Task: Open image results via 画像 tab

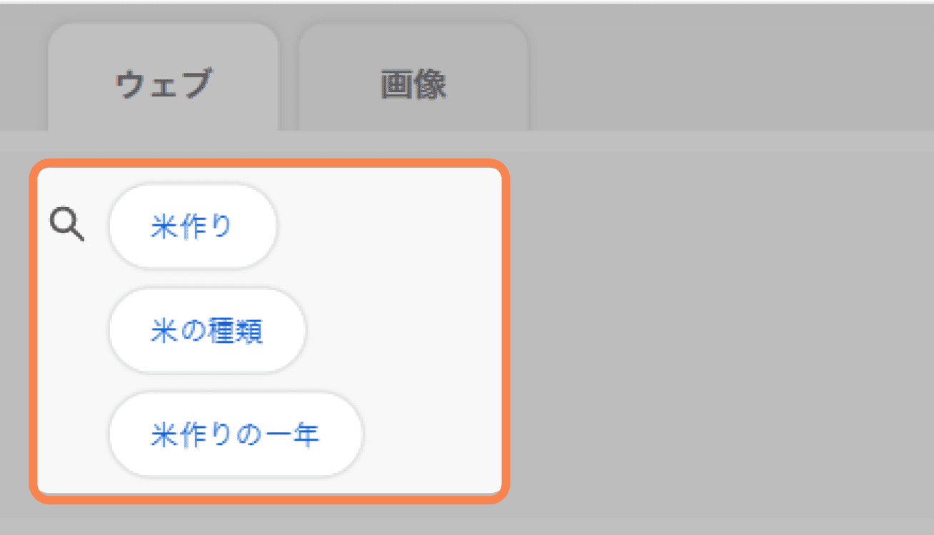Action: 413,85
